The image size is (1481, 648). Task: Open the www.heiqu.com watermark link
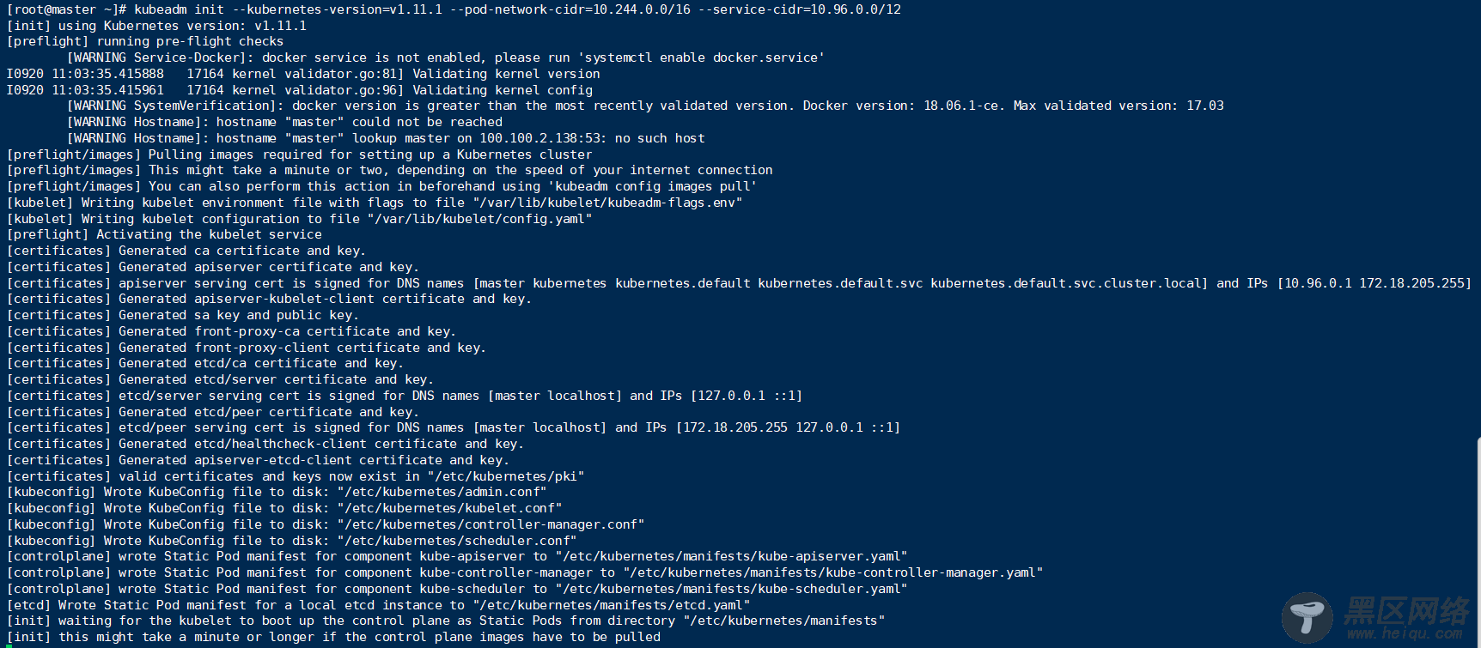click(1405, 634)
